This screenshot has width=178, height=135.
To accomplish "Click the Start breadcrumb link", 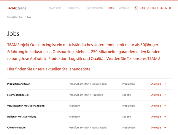I will [x=21, y=17].
